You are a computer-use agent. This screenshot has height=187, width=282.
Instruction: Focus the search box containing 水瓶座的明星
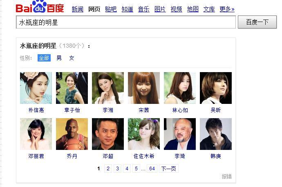(126, 22)
